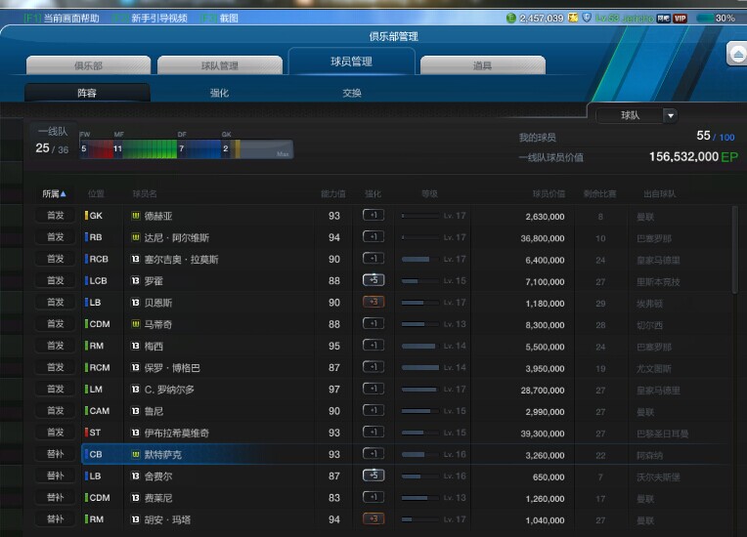Click the 首发 badge for 鲁尼
Image resolution: width=747 pixels, height=537 pixels.
[x=56, y=411]
